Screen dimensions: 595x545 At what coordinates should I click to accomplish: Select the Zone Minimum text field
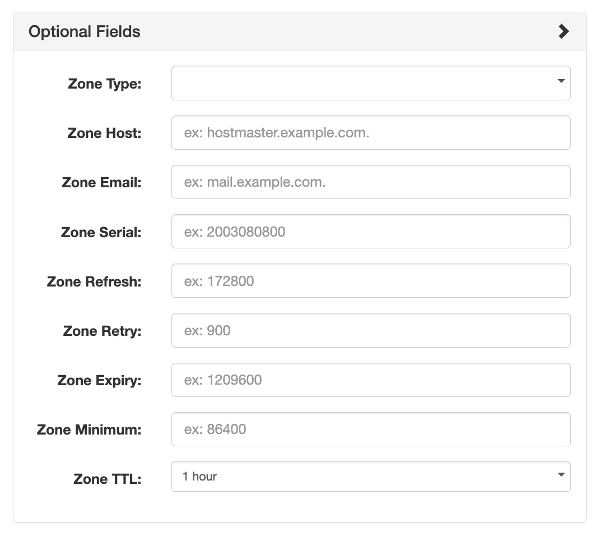370,429
